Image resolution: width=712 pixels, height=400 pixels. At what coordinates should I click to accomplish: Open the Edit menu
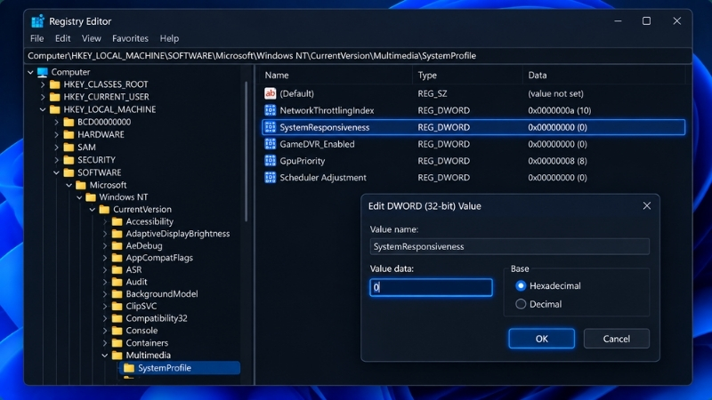[x=62, y=38]
